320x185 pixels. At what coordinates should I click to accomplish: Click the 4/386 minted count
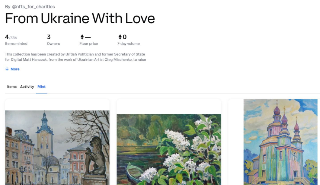tap(11, 37)
